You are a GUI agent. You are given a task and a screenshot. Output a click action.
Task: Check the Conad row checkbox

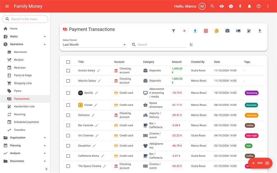[x=68, y=105]
